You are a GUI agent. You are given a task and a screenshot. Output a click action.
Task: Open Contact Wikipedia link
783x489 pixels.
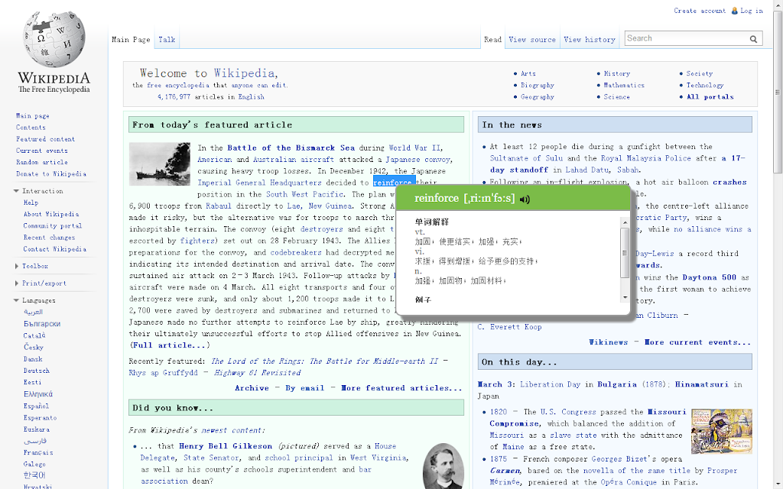point(55,249)
